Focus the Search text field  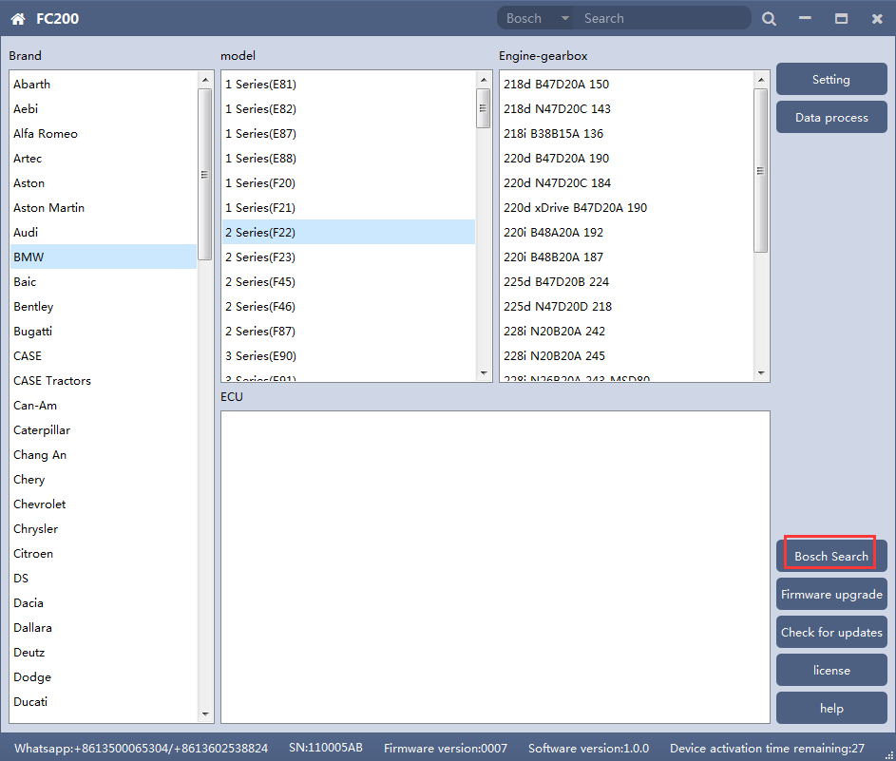(662, 18)
